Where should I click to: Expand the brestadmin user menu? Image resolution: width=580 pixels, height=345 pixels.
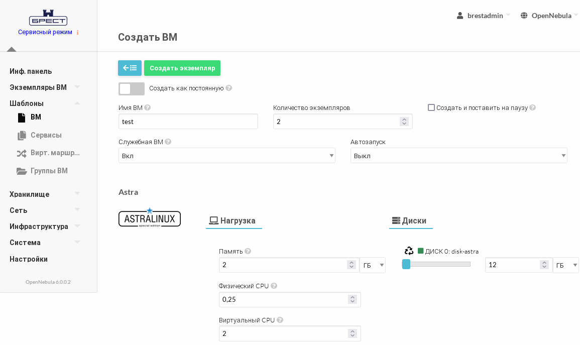(x=484, y=16)
